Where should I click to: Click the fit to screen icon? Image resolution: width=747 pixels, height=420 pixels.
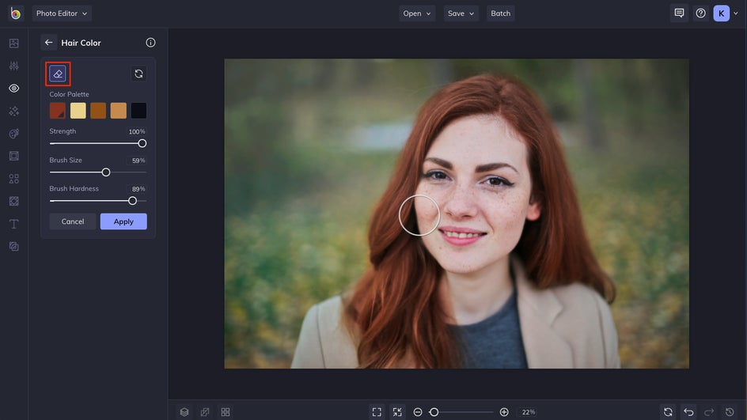377,412
